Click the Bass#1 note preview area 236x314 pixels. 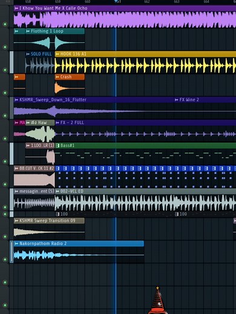[x=145, y=157]
